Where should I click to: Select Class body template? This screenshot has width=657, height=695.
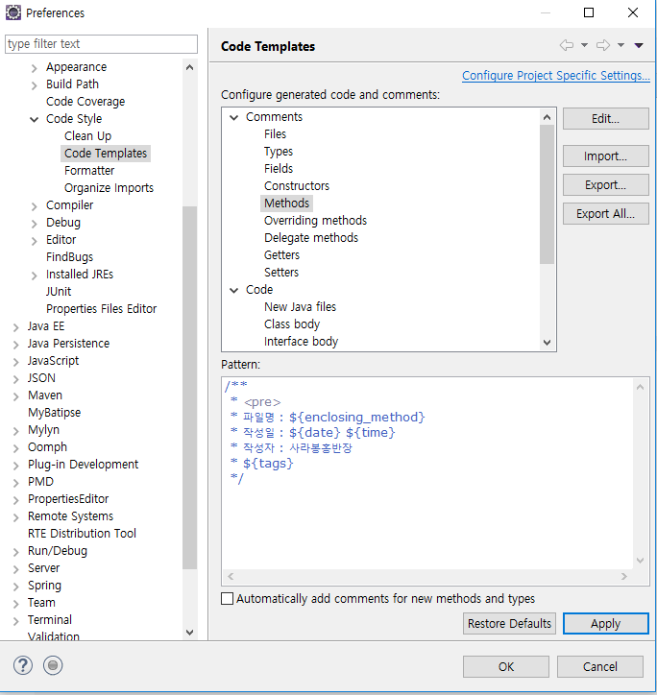292,324
